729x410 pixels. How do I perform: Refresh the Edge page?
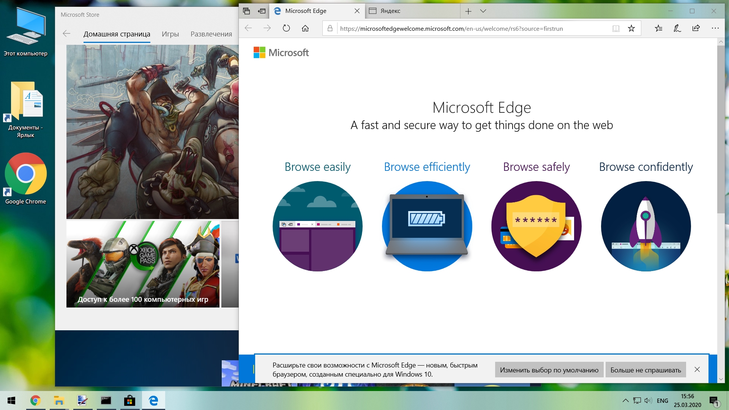(286, 28)
